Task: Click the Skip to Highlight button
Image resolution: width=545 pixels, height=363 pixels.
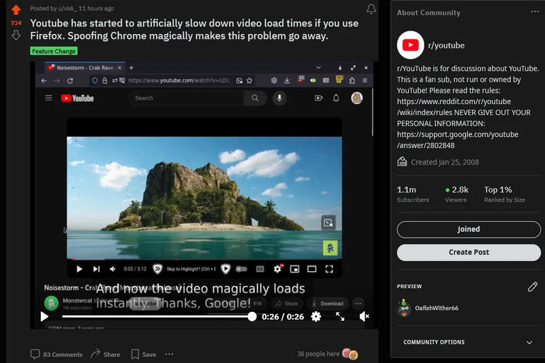Action: (x=191, y=269)
